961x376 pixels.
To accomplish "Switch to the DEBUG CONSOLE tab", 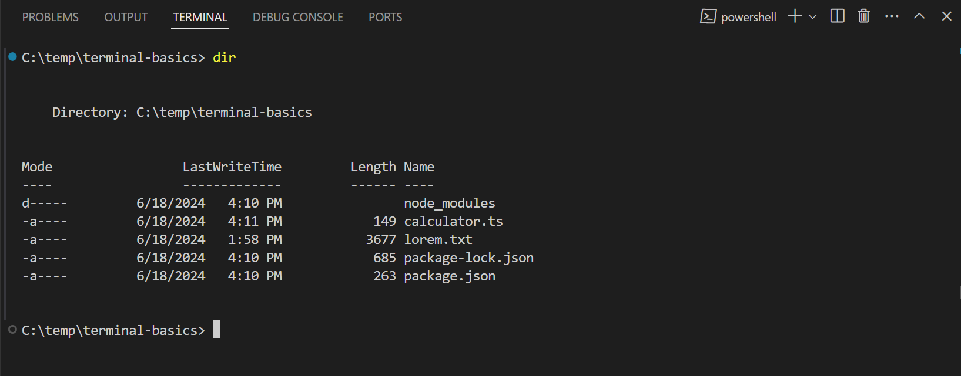I will point(297,17).
